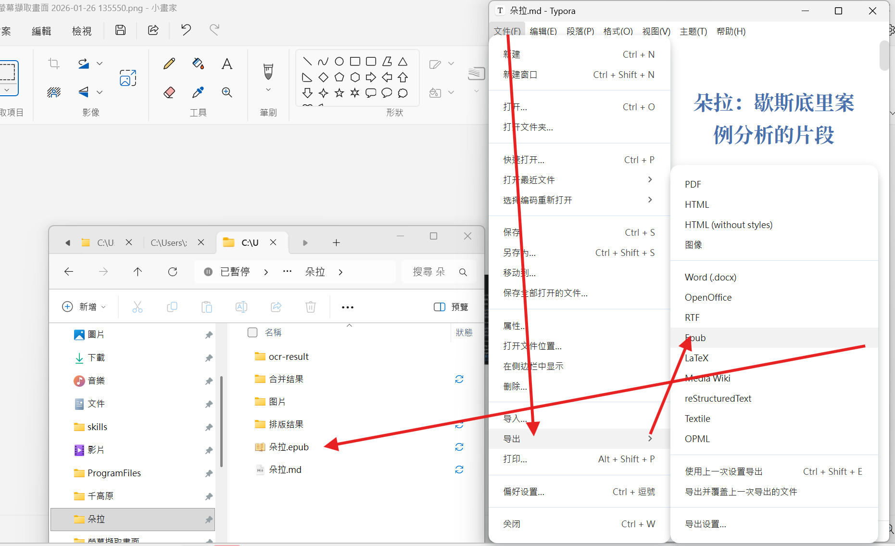This screenshot has width=895, height=546.
Task: Go back in File Explorer
Action: [x=69, y=272]
